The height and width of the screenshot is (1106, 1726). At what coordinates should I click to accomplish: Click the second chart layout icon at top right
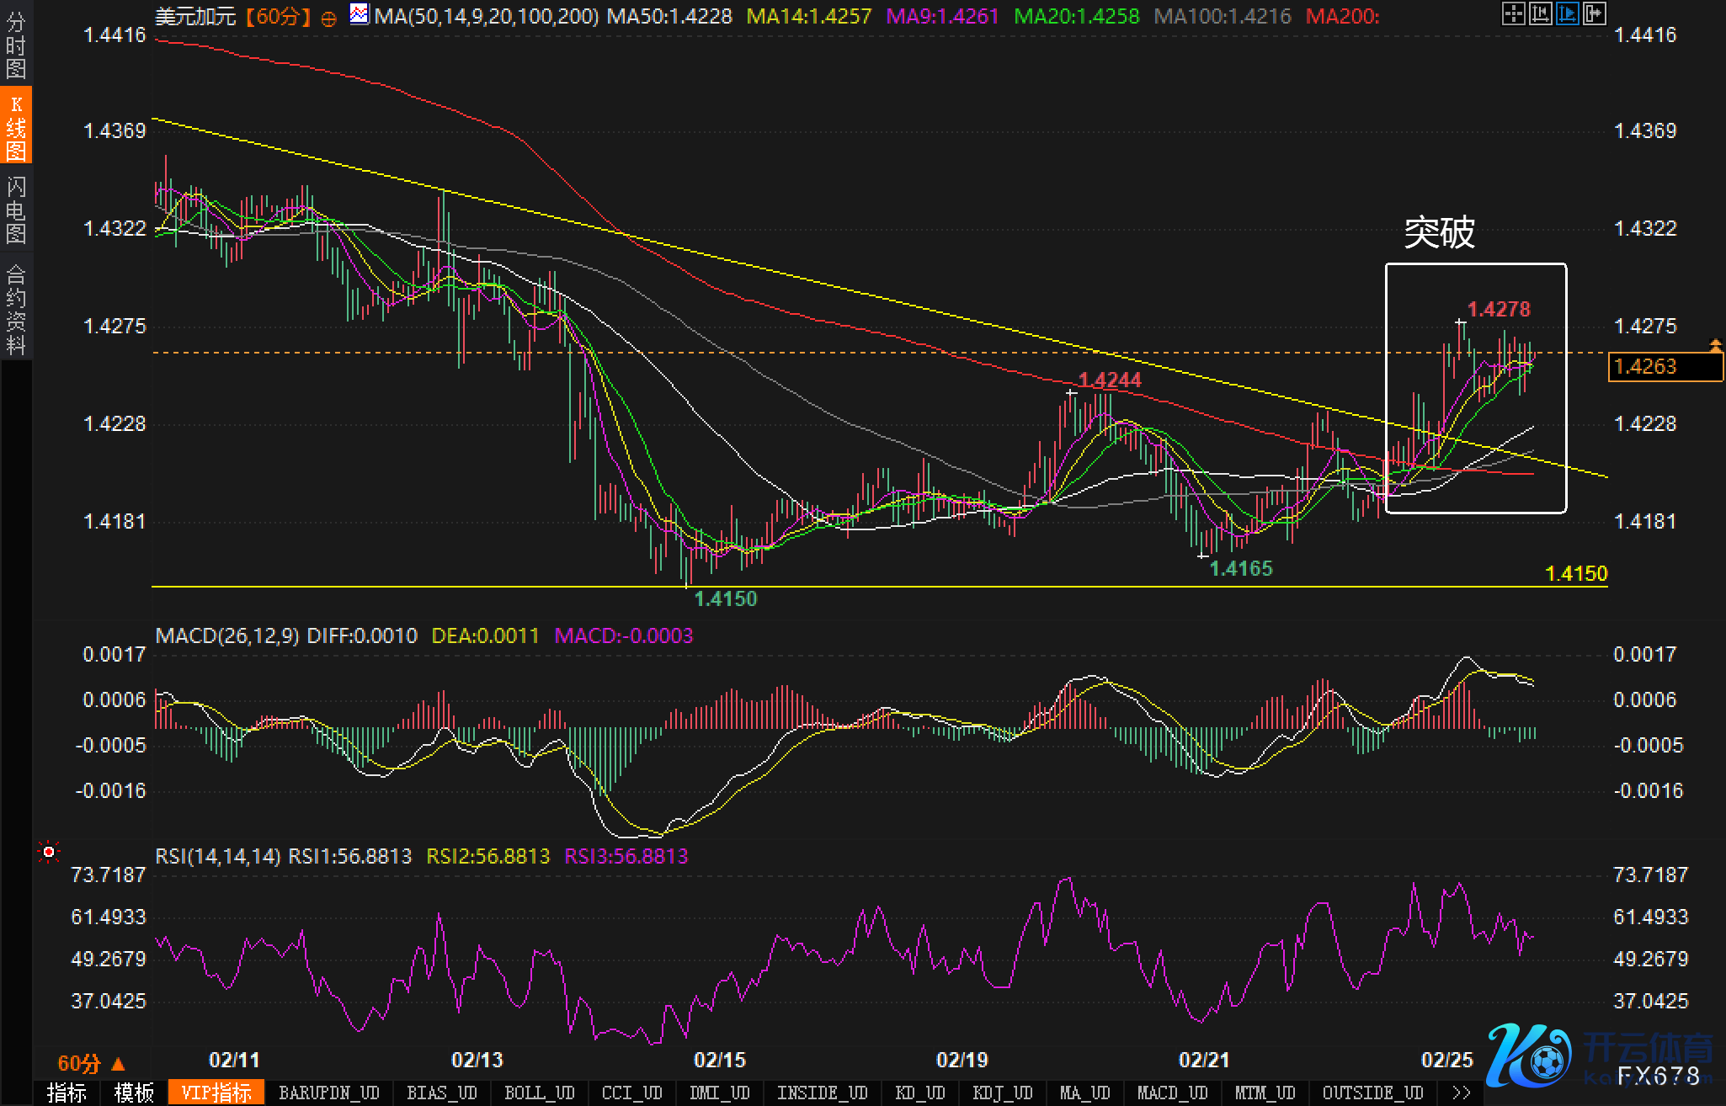coord(1540,13)
